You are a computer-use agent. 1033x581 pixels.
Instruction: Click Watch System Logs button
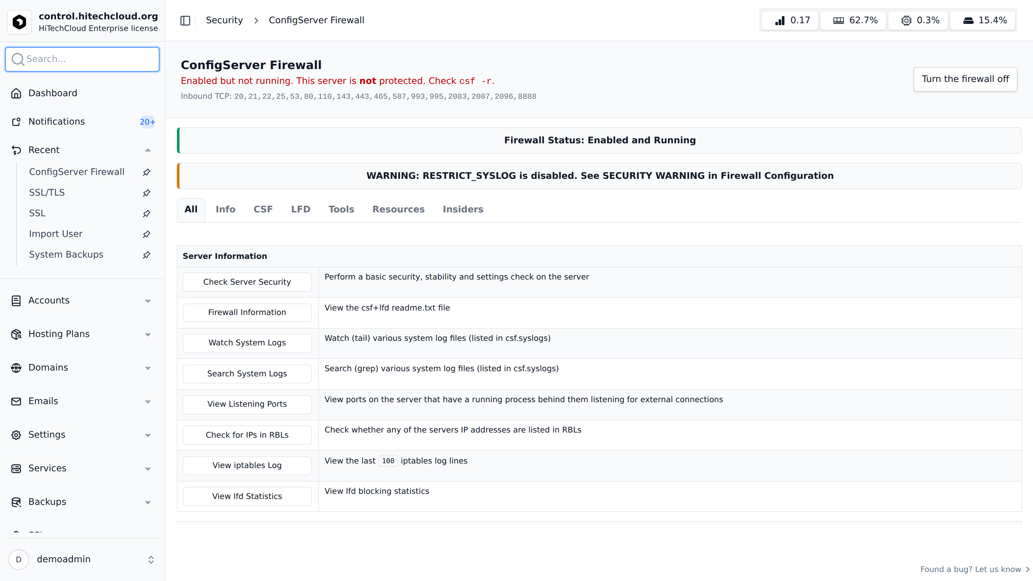click(247, 343)
